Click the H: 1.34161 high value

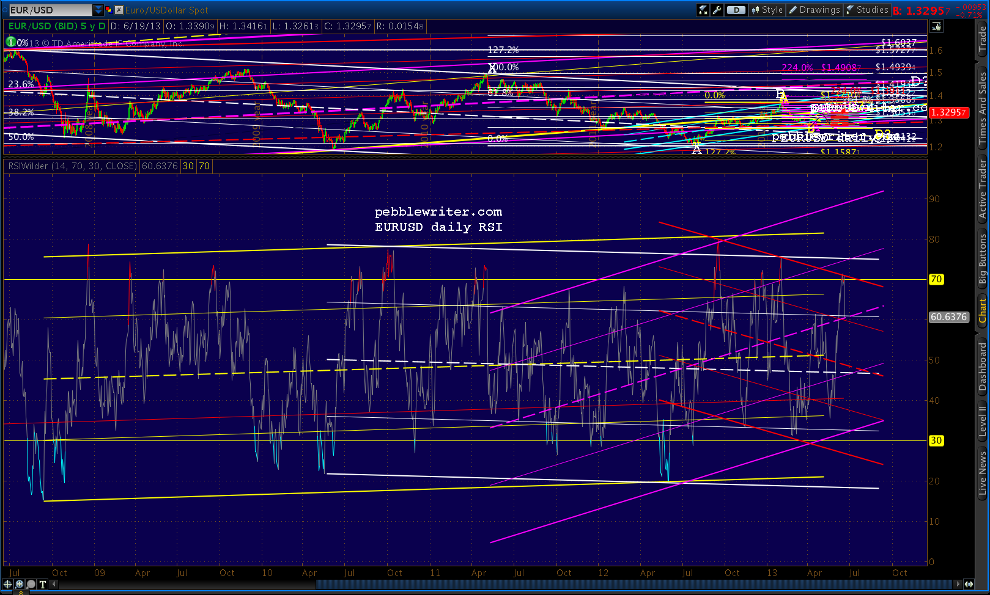[x=243, y=26]
